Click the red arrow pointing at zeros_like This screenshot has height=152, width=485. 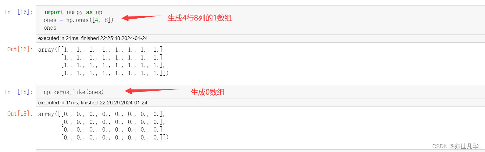pyautogui.click(x=152, y=90)
